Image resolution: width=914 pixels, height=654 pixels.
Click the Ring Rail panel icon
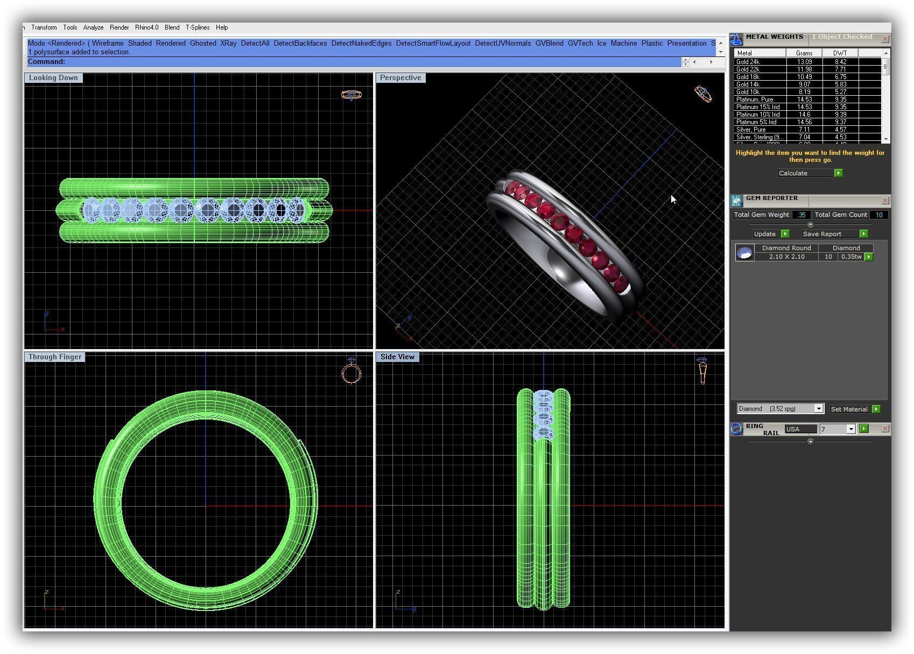736,429
